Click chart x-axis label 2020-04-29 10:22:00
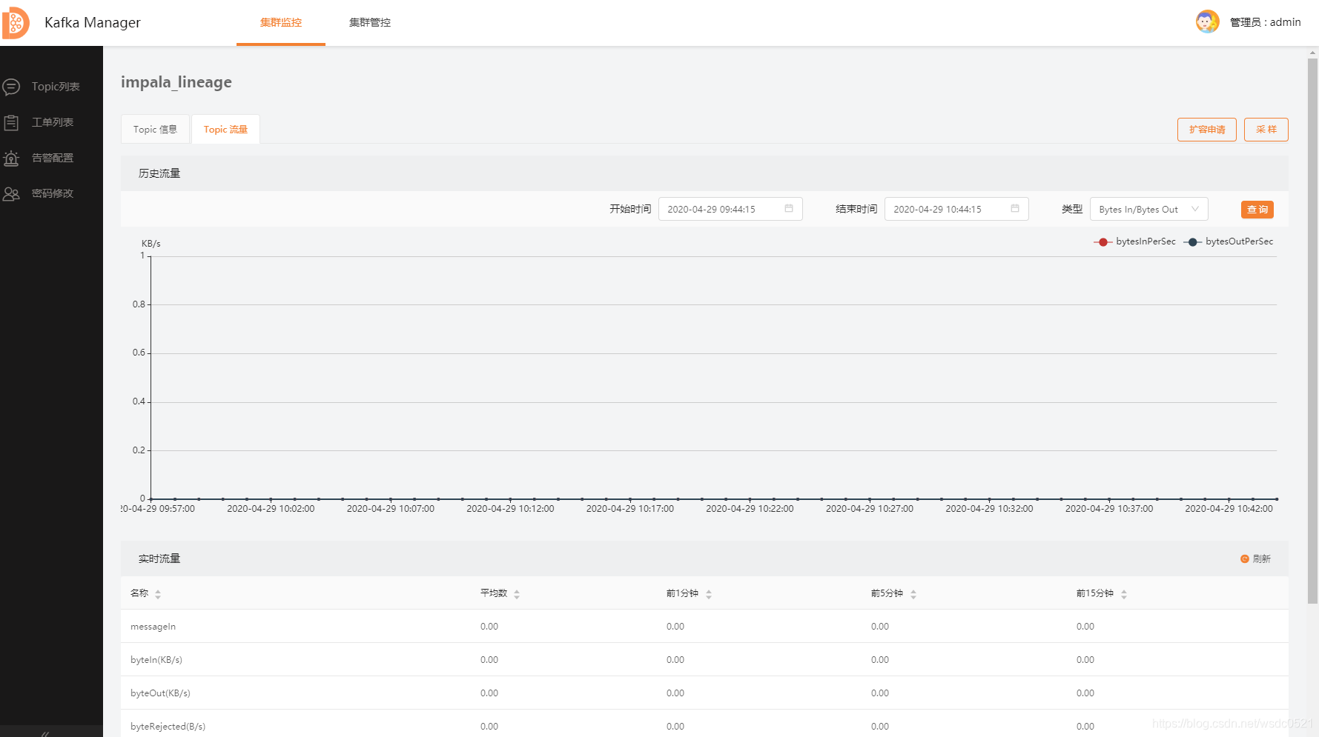The height and width of the screenshot is (737, 1319). (750, 509)
